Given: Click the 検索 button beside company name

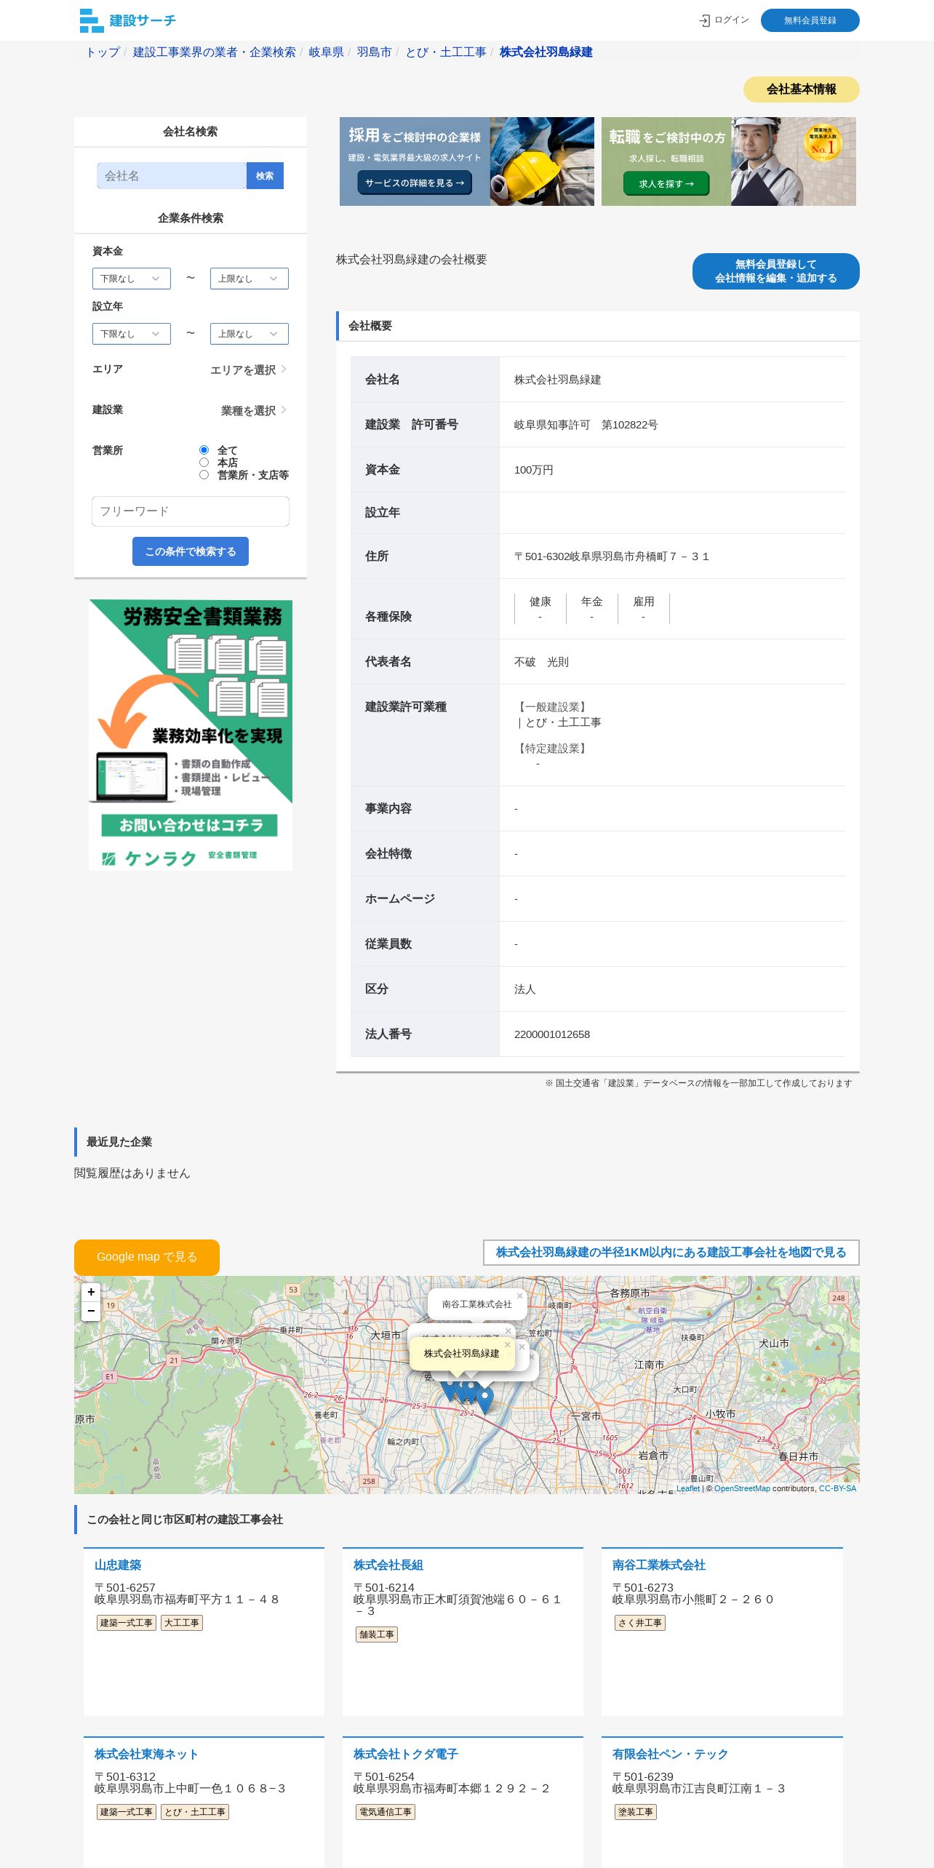Looking at the screenshot, I should 265,176.
